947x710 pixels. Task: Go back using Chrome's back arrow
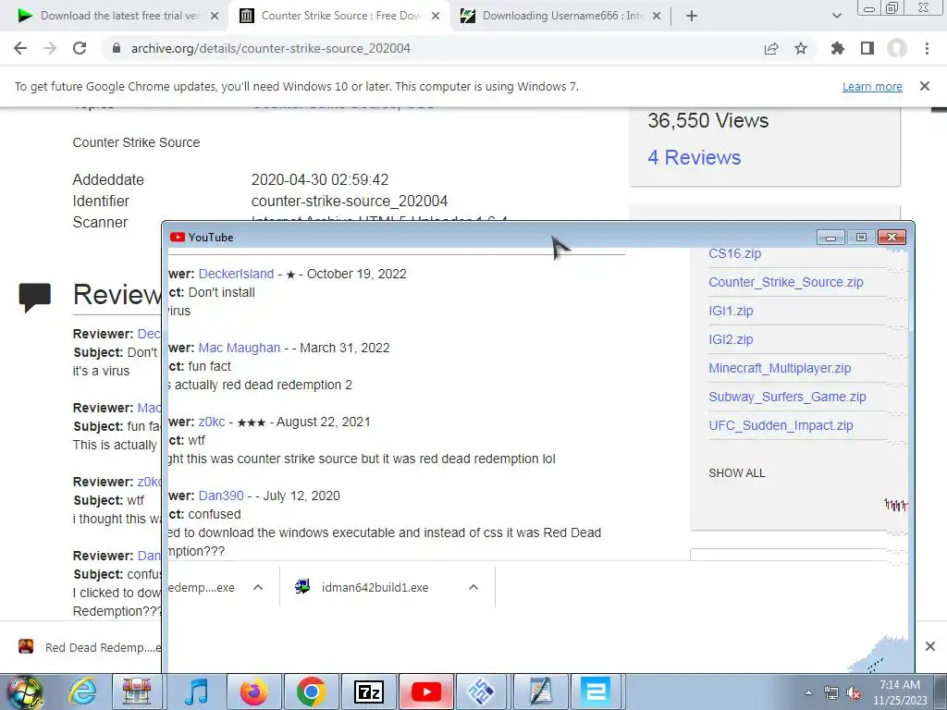[x=20, y=48]
